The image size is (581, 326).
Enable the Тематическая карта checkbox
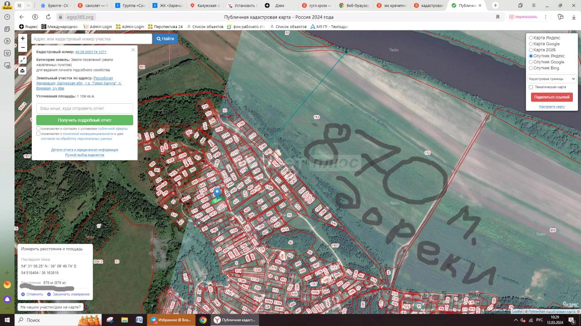(531, 87)
